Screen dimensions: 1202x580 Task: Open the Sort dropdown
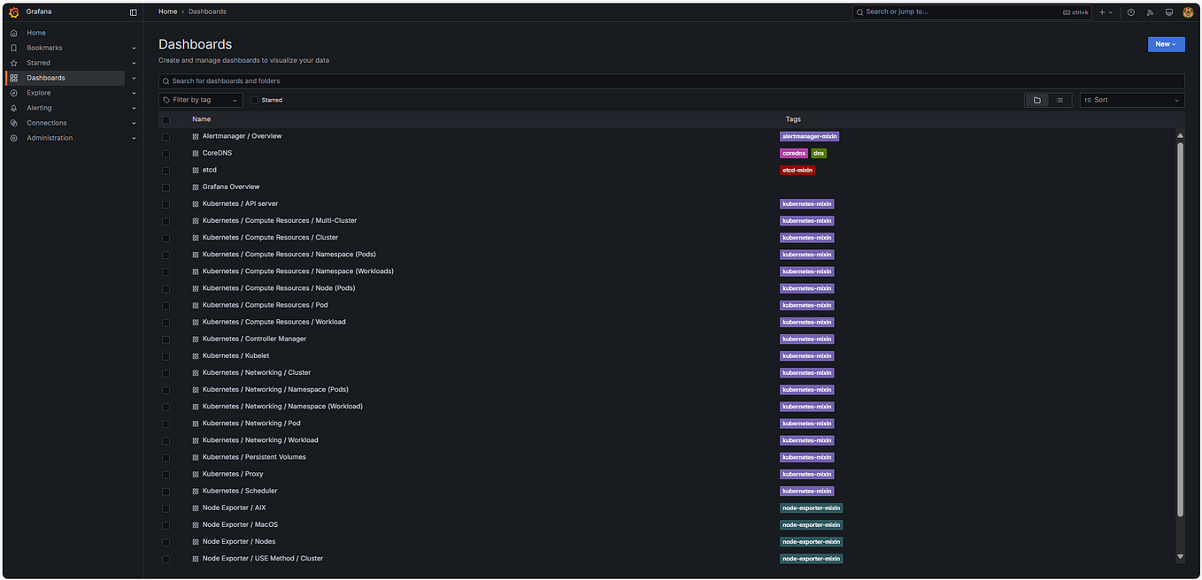[x=1131, y=100]
